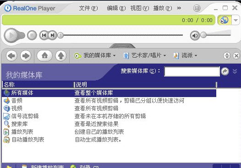Screen dimensions: 241x168
Task: Open the 视图(V) menu
Action: (x=140, y=8)
